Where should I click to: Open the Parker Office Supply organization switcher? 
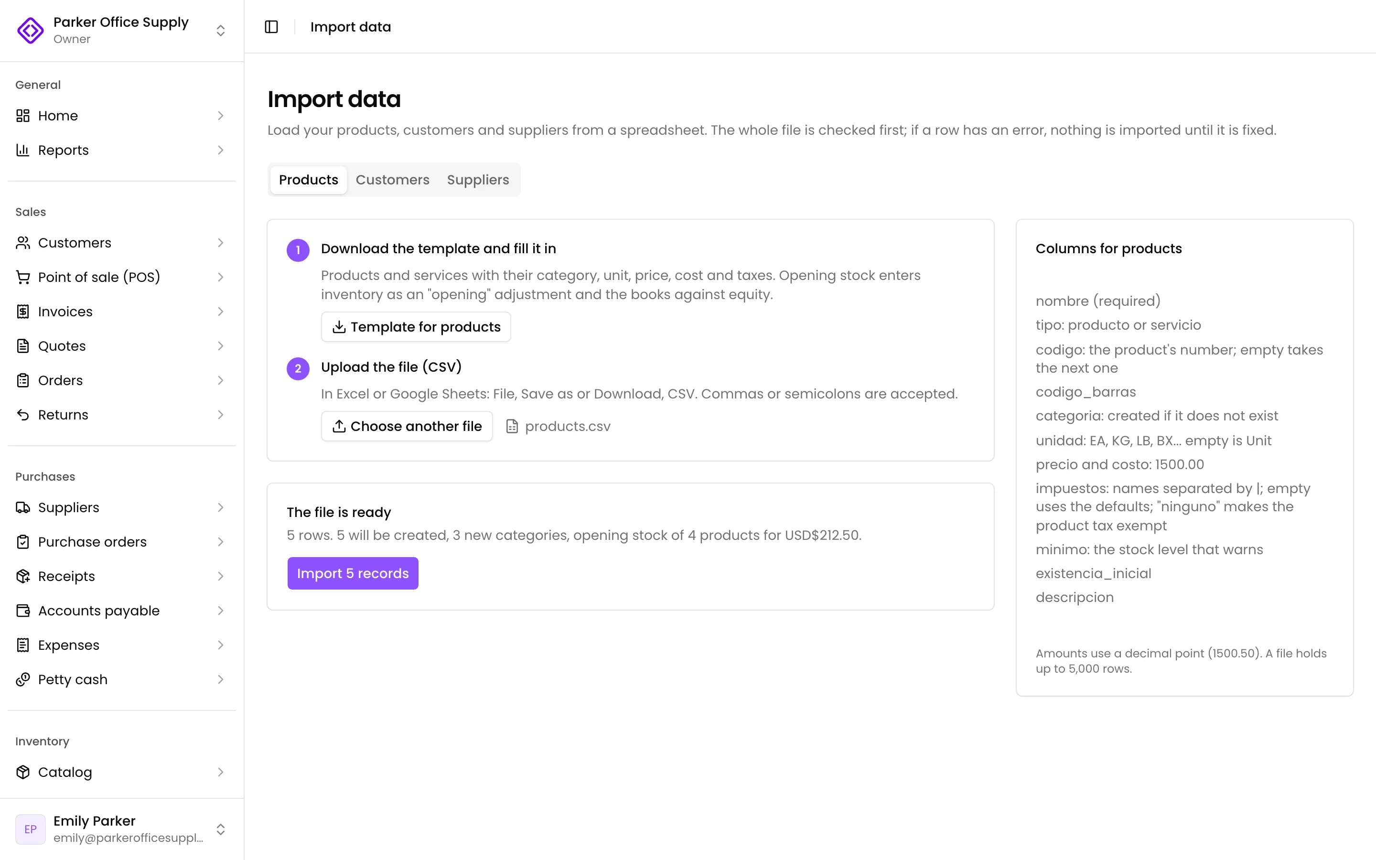click(x=221, y=30)
